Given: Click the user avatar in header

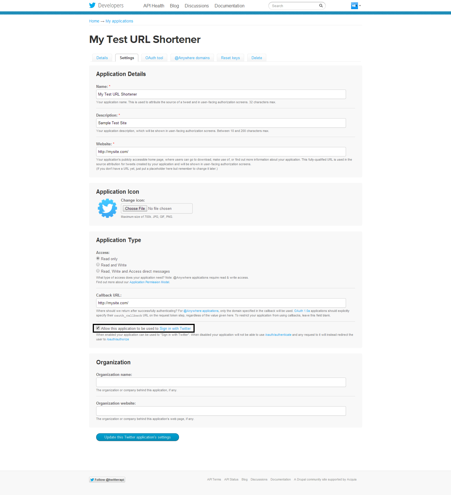Looking at the screenshot, I should tap(354, 6).
